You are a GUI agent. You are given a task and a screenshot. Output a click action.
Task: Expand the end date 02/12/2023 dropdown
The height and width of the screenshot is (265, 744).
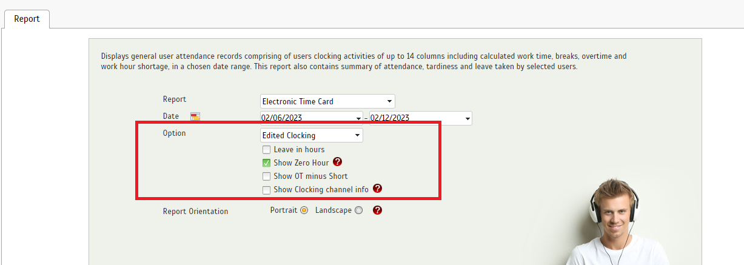pos(468,118)
